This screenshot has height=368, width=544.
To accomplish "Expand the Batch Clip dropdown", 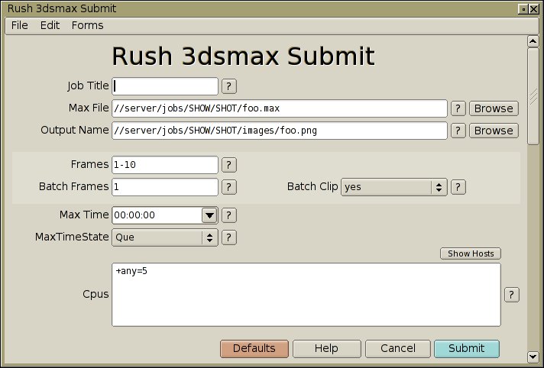I will coord(439,187).
